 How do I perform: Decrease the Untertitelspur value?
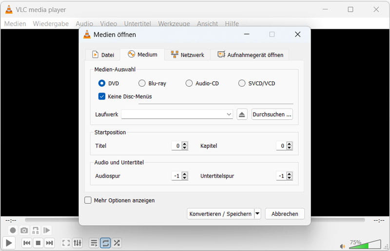coord(289,178)
